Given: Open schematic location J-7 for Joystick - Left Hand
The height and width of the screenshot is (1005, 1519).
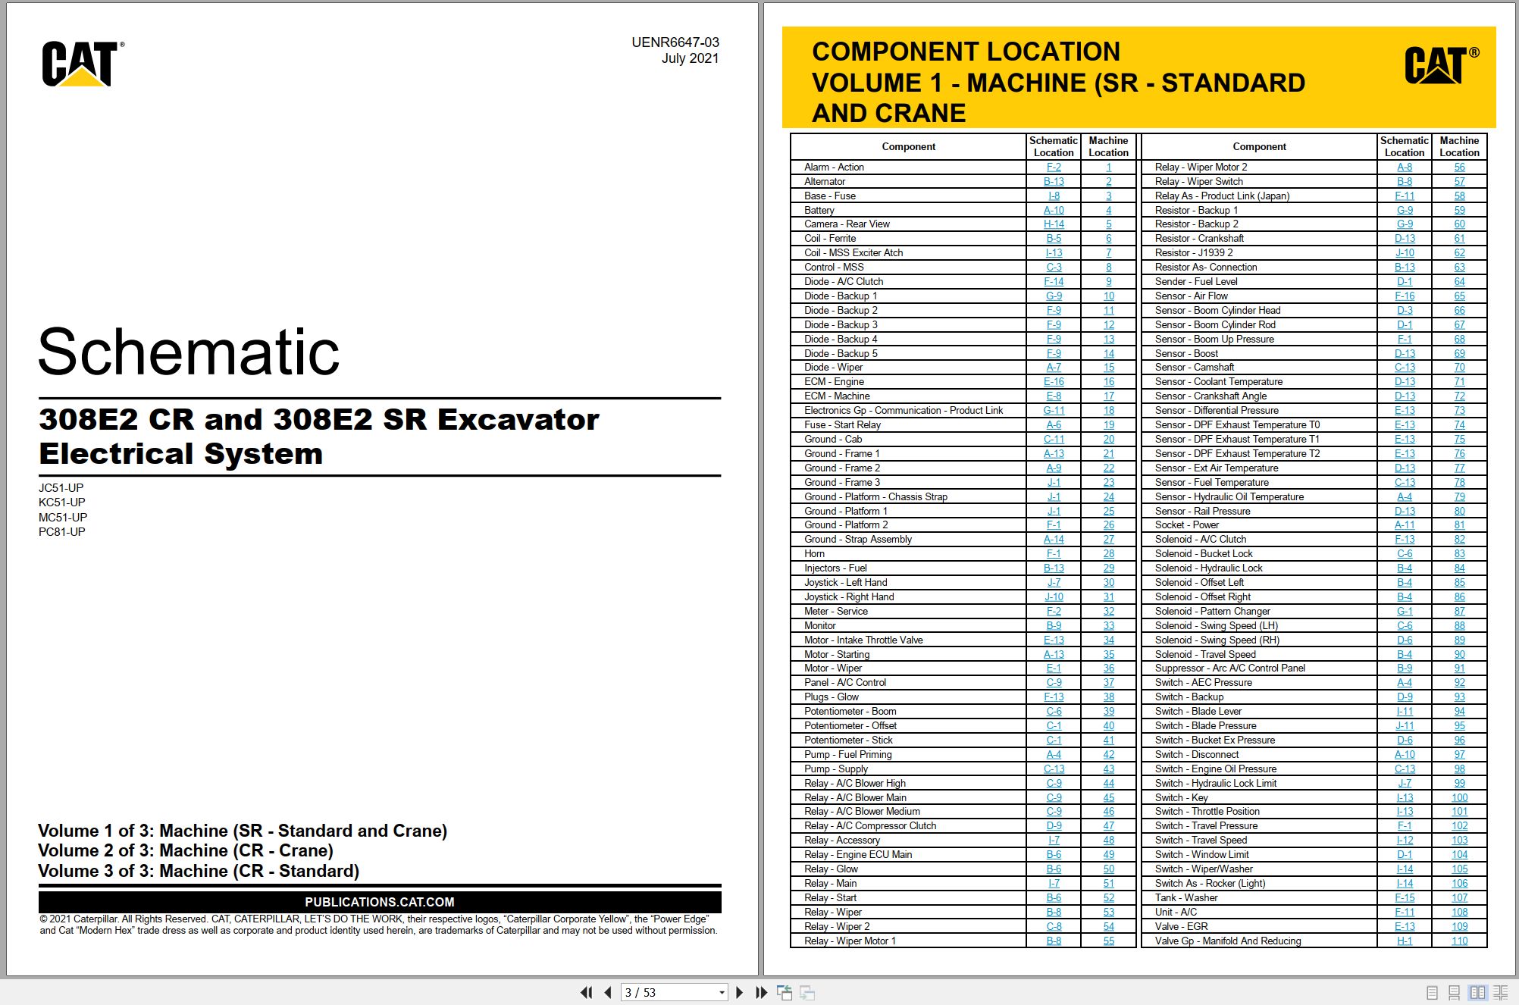Looking at the screenshot, I should click(x=1054, y=582).
